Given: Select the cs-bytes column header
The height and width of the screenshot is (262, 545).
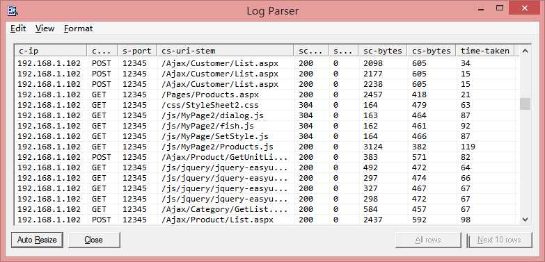Looking at the screenshot, I should [432, 51].
